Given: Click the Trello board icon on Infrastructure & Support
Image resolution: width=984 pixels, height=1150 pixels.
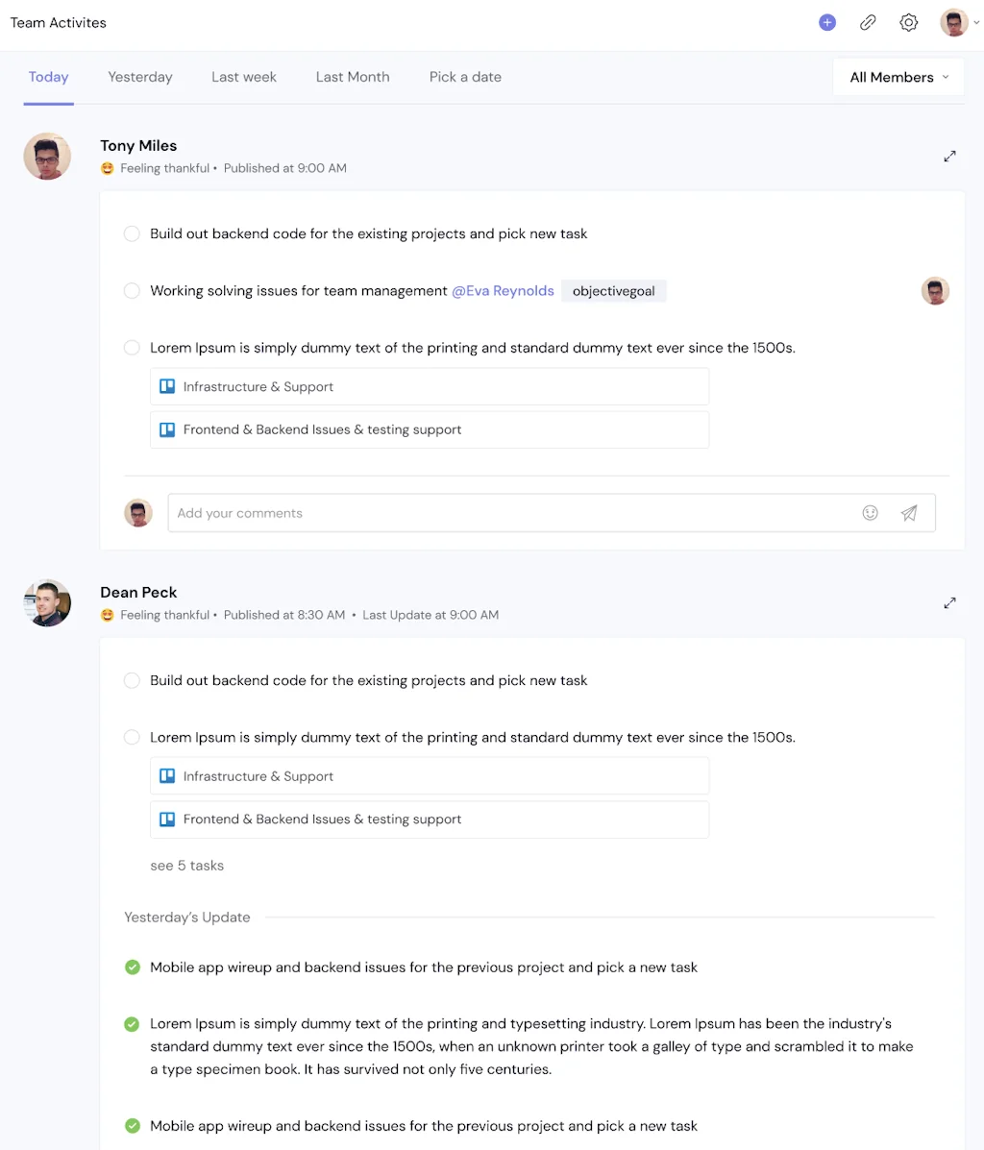Looking at the screenshot, I should [167, 385].
